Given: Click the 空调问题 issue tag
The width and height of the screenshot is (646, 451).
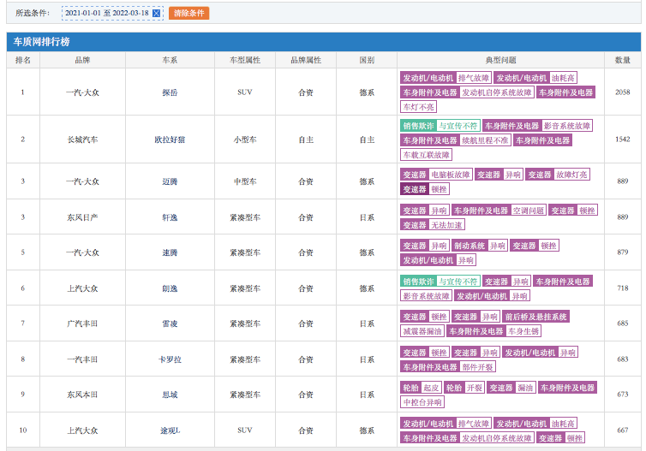Looking at the screenshot, I should click(528, 211).
